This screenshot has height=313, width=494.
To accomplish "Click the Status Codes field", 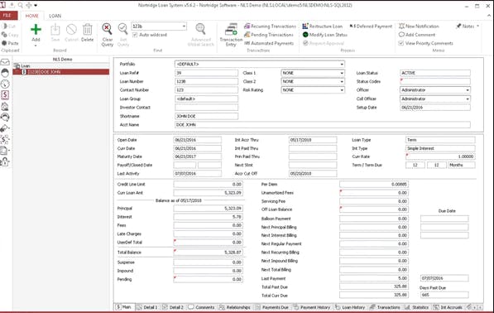I will [434, 81].
